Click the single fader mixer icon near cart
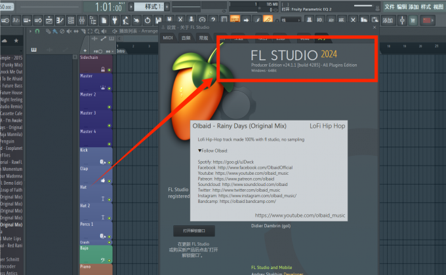This screenshot has height=275, width=446. [402, 20]
